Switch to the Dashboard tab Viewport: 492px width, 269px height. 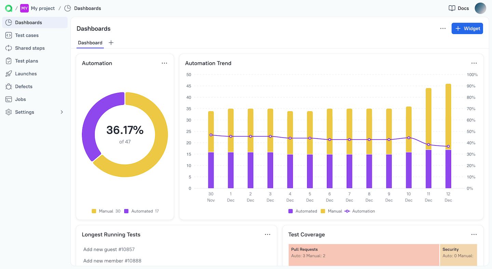pyautogui.click(x=90, y=43)
